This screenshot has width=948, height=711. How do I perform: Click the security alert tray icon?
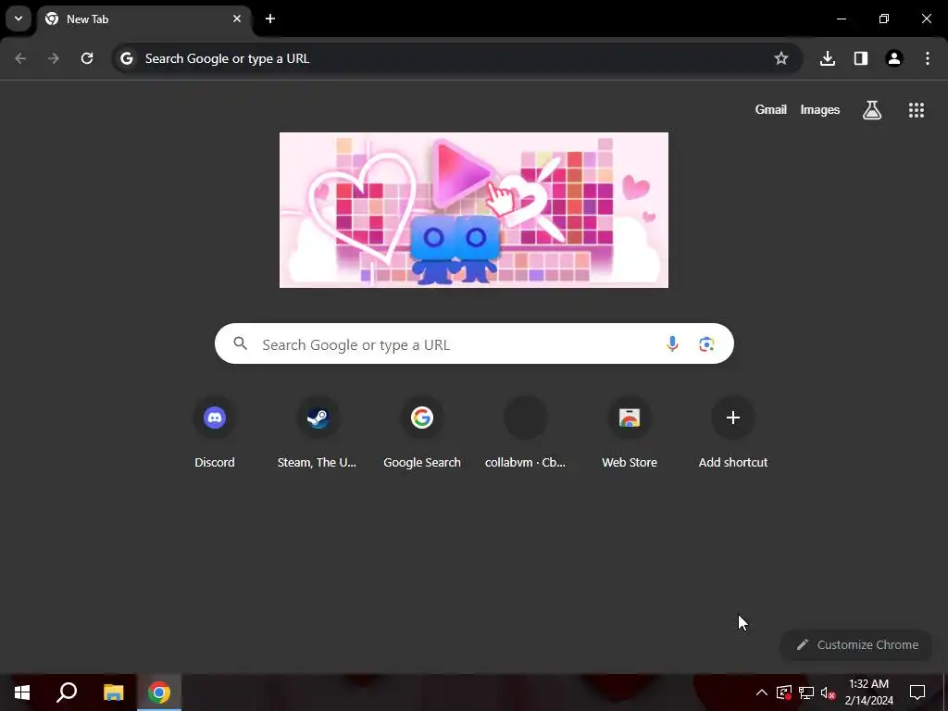click(783, 692)
